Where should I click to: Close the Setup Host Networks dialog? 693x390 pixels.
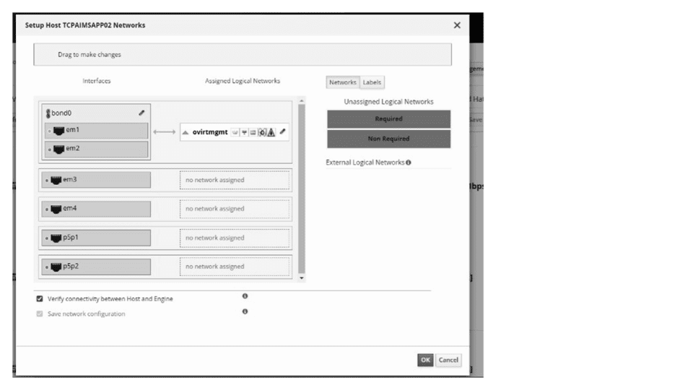pyautogui.click(x=456, y=25)
